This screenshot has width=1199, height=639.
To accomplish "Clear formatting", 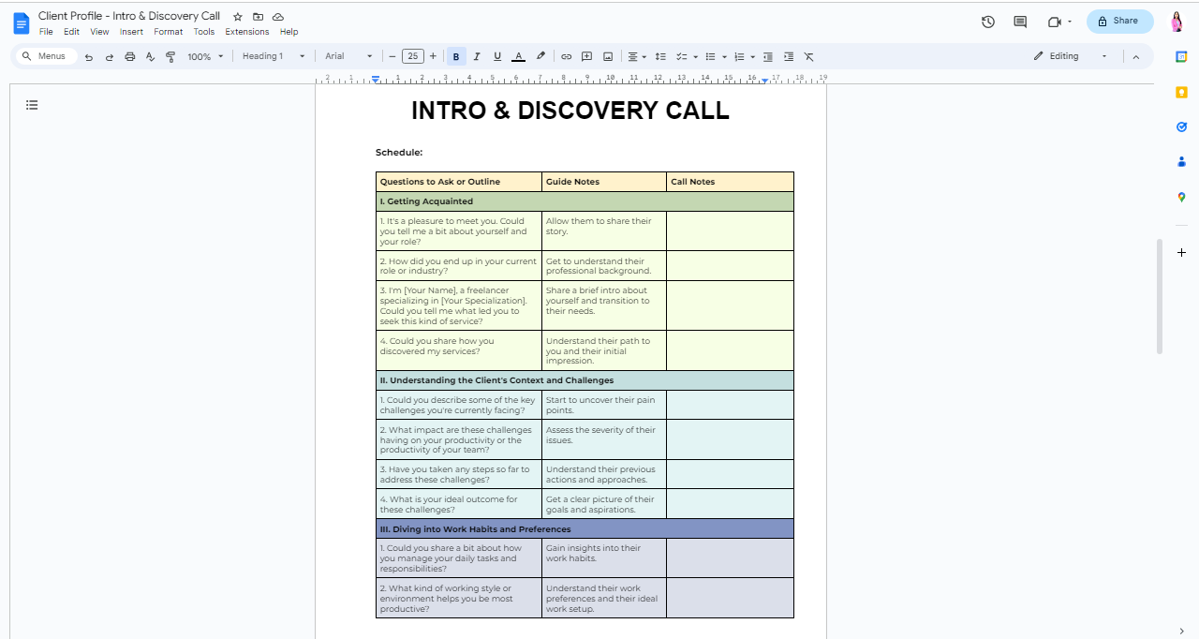I will click(809, 56).
